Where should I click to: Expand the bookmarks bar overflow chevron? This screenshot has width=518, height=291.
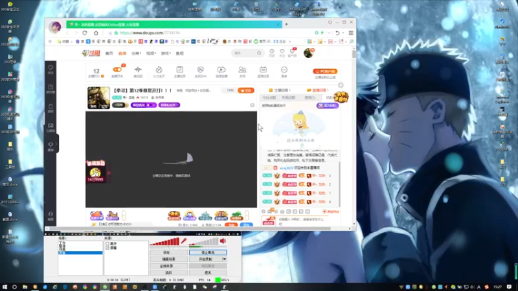pyautogui.click(x=290, y=41)
